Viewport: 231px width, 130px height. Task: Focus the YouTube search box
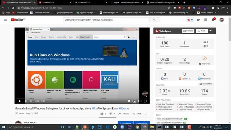[106, 20]
